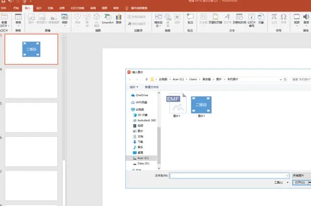
Task: Click the 打开(O) button
Action: point(300,182)
